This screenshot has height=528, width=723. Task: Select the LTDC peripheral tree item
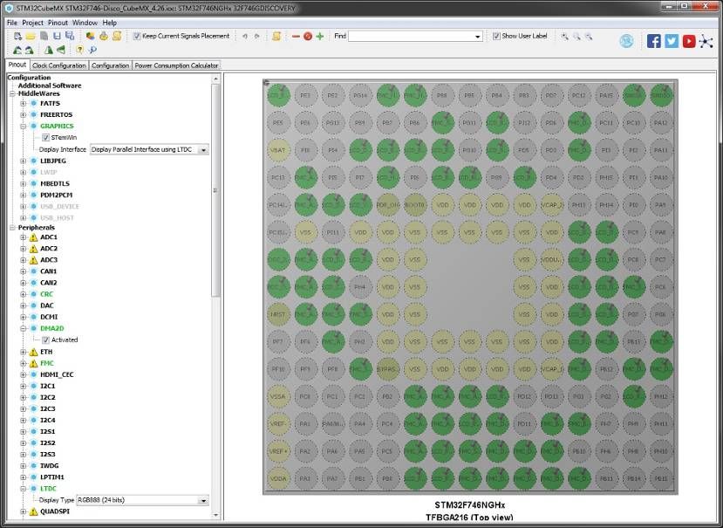49,489
